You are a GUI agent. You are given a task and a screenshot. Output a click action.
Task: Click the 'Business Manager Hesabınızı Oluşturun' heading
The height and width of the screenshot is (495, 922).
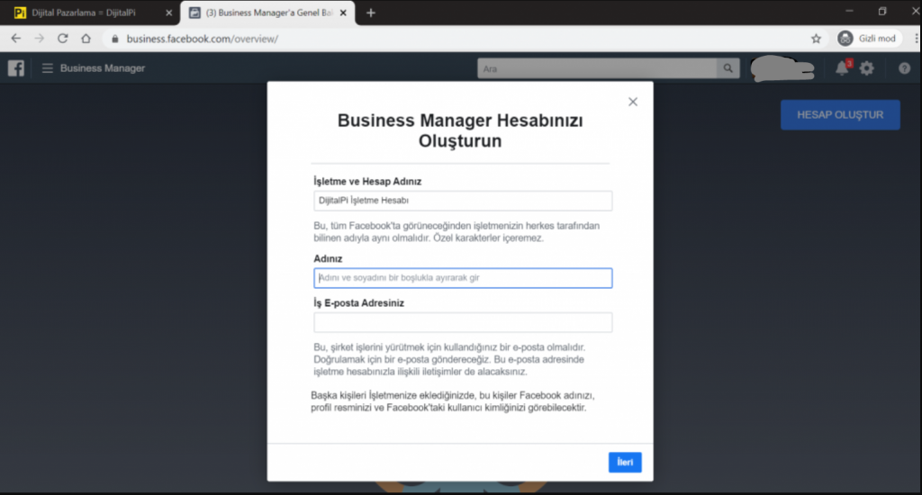pos(460,130)
